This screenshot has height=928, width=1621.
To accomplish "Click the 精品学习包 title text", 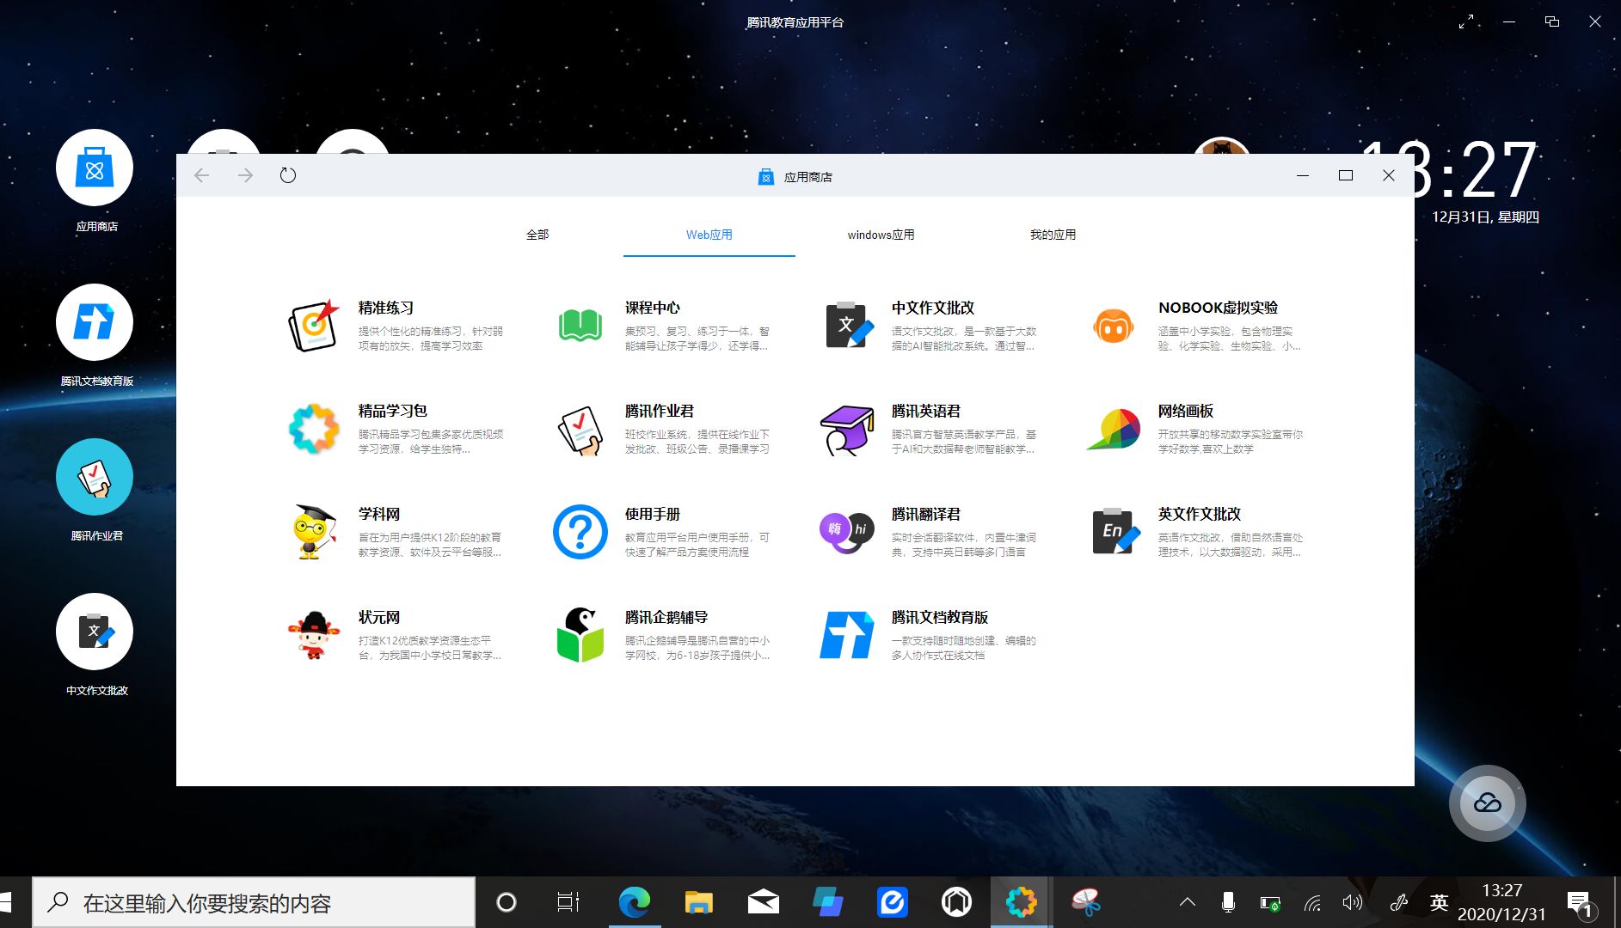I will (x=393, y=411).
